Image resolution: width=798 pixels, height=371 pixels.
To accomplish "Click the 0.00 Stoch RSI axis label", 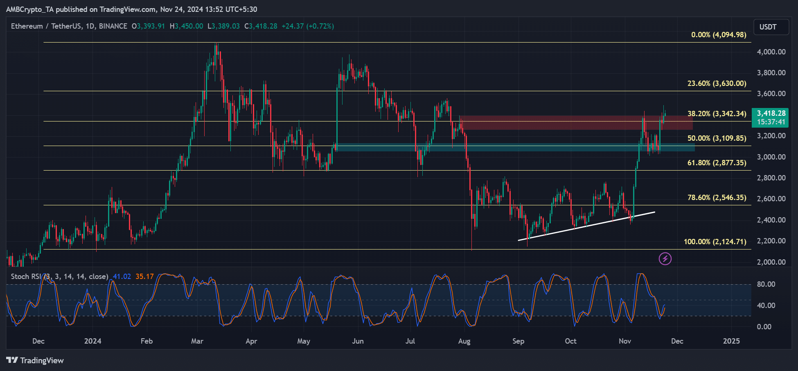I will 764,327.
